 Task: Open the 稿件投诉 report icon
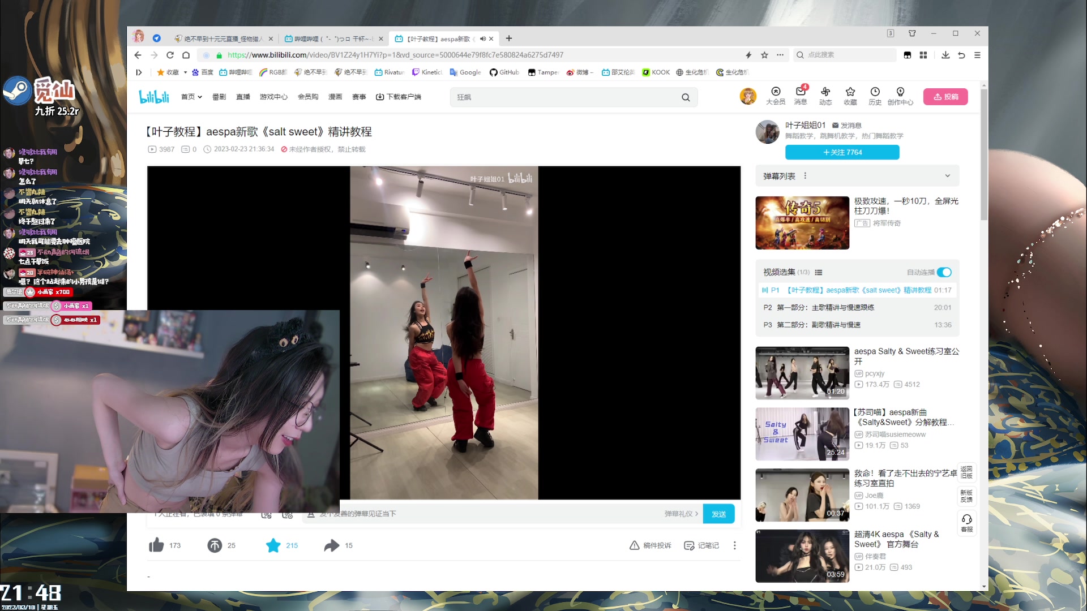(651, 545)
